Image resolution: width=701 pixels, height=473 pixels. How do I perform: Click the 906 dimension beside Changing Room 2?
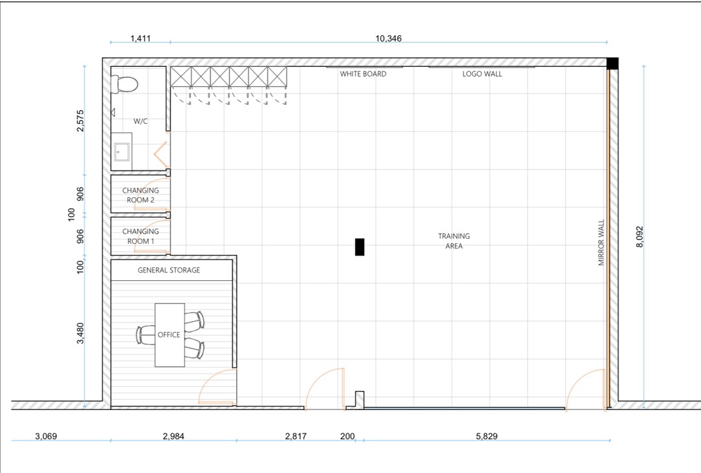pos(80,193)
